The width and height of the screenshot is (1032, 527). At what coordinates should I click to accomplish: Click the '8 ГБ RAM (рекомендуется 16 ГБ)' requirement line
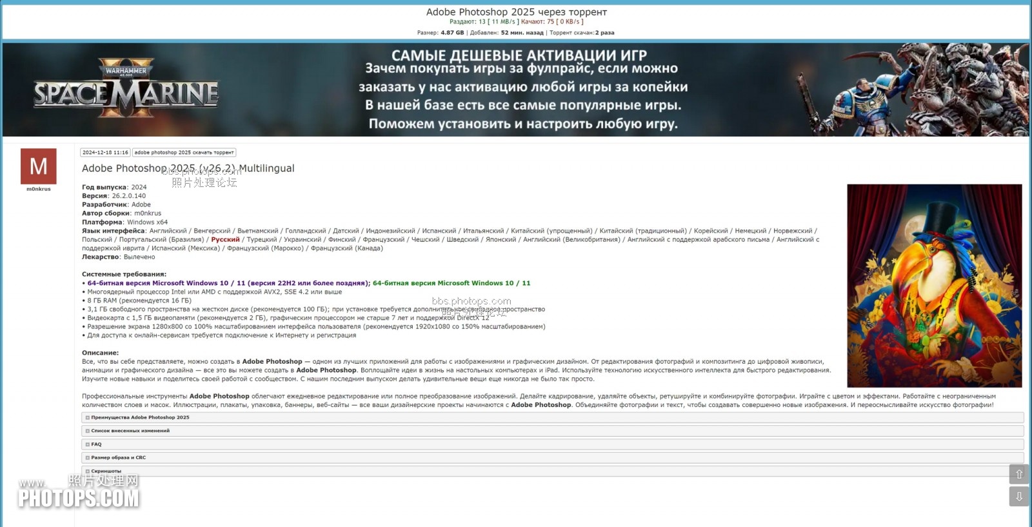[x=137, y=301]
